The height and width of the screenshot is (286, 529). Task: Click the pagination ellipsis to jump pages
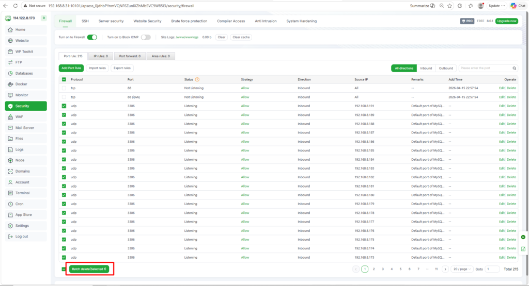(x=427, y=269)
